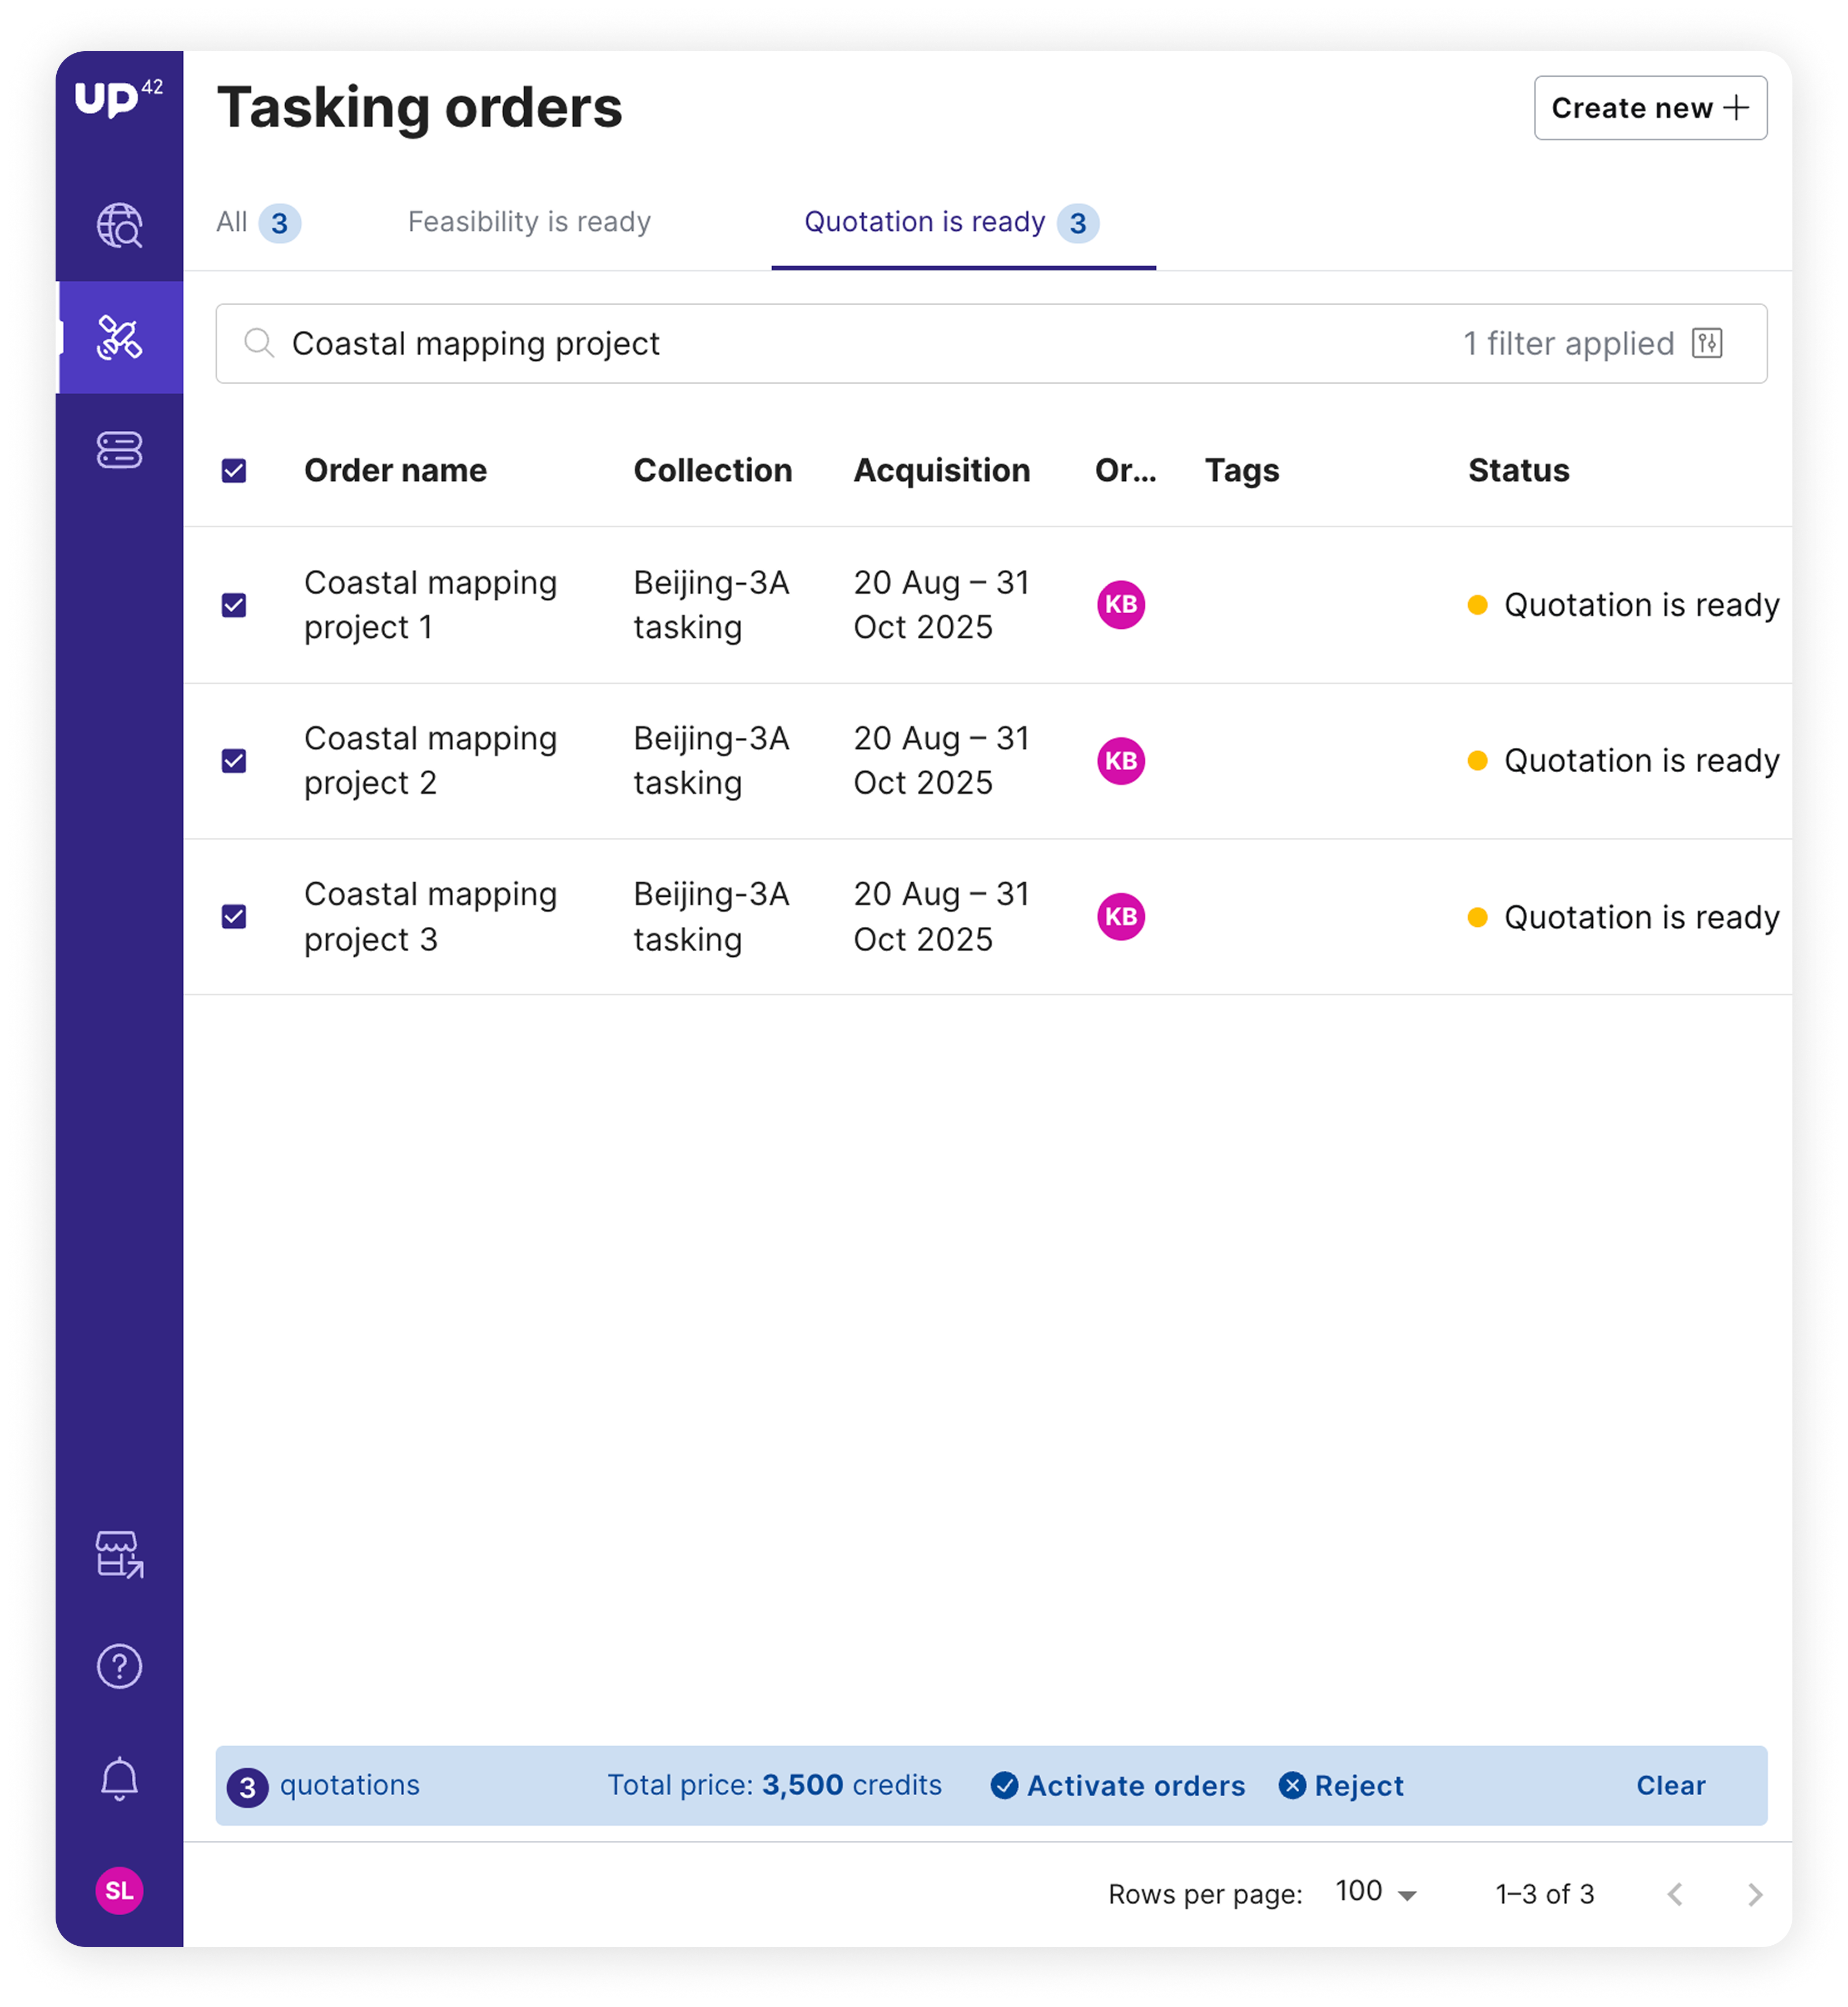
Task: Open Coastal mapping project 2 order
Action: [x=430, y=760]
